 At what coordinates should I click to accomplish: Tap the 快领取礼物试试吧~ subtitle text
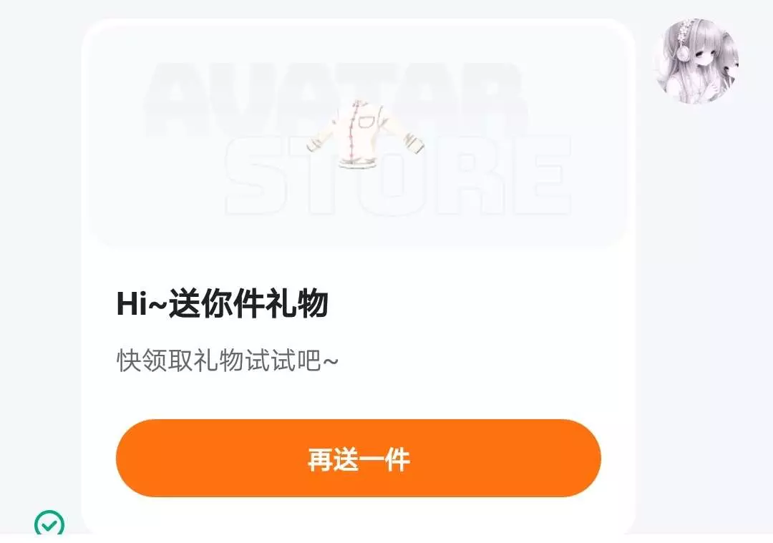click(x=228, y=360)
